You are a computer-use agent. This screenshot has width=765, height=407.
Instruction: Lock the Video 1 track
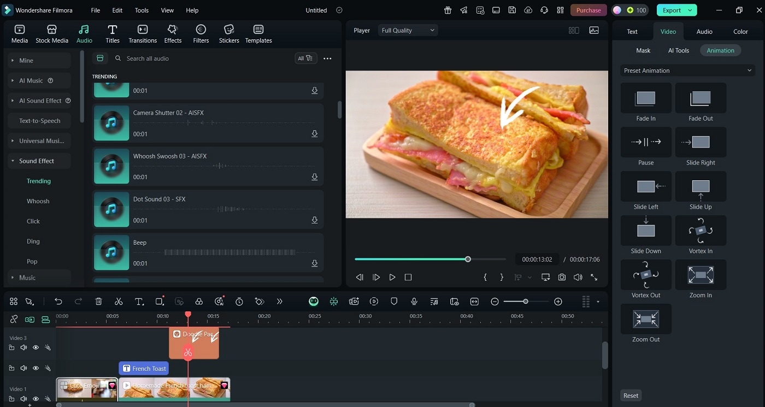[x=11, y=399]
